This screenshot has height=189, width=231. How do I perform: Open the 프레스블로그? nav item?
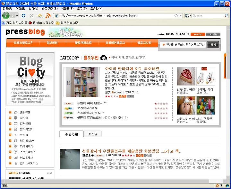tap(23, 43)
